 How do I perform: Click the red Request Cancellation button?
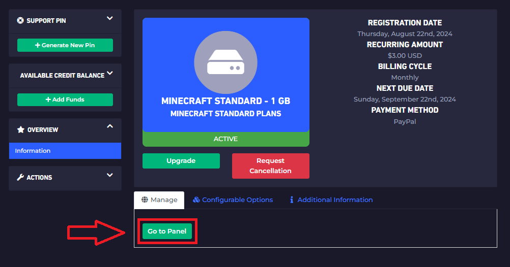(271, 166)
